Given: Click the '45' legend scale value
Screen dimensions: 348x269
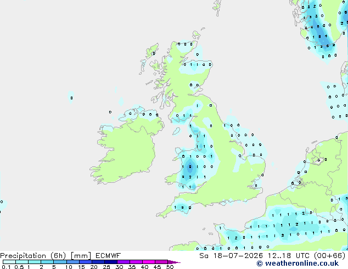Looking at the screenshot, I should (157, 267).
